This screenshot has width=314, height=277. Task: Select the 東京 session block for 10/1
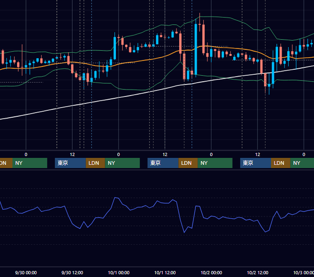(163, 163)
